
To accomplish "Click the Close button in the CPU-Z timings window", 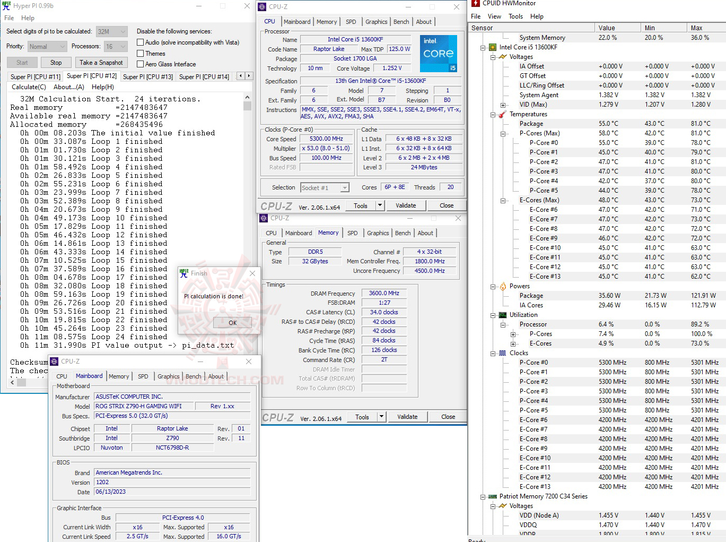I will pyautogui.click(x=448, y=417).
